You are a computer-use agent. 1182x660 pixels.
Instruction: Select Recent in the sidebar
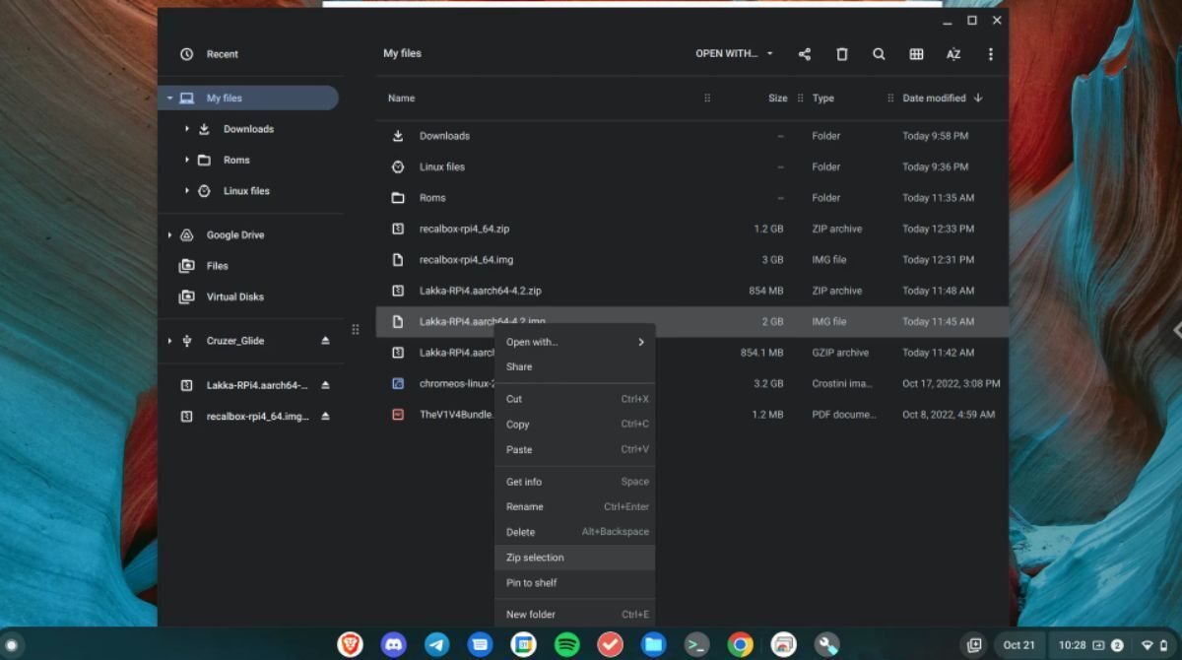(x=222, y=54)
